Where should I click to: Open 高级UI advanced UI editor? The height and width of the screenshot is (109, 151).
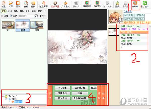point(135,4)
